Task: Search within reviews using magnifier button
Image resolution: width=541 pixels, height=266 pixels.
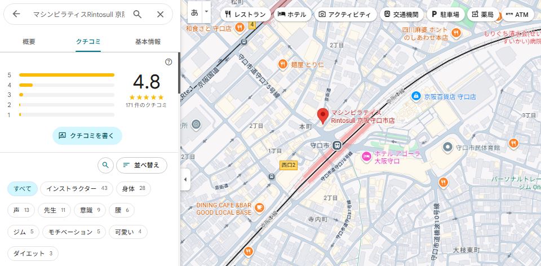Action: pyautogui.click(x=105, y=165)
